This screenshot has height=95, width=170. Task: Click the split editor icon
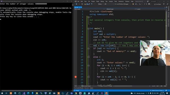pyautogui.click(x=167, y=9)
